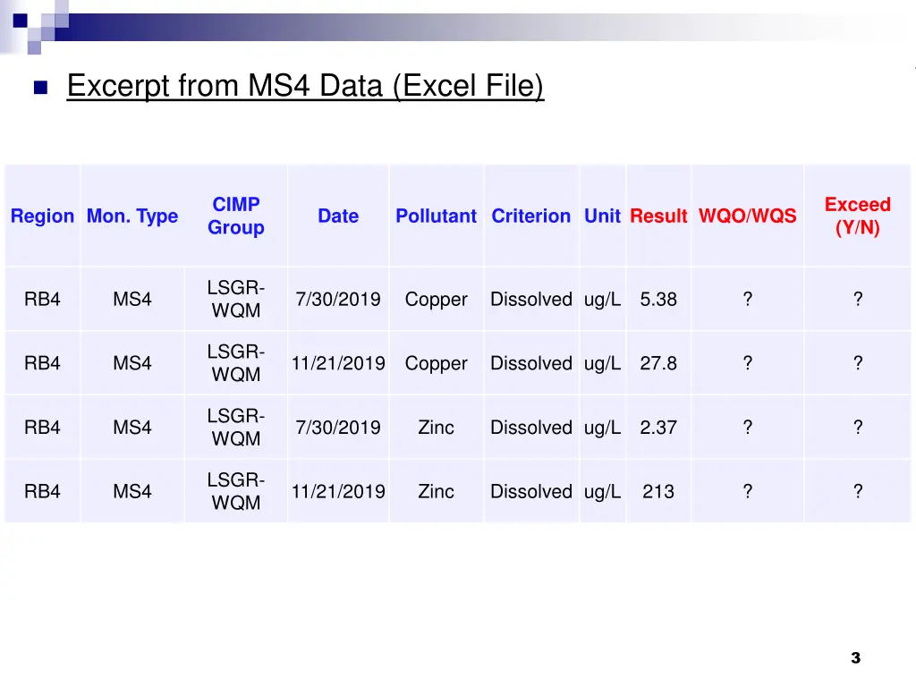The image size is (916, 687).
Task: Select the Region column header
Action: (42, 216)
